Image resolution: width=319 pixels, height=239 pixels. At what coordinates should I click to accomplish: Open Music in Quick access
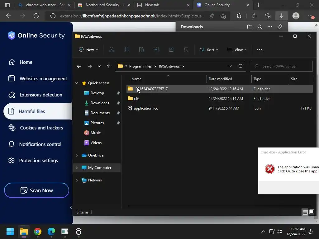pos(95,133)
